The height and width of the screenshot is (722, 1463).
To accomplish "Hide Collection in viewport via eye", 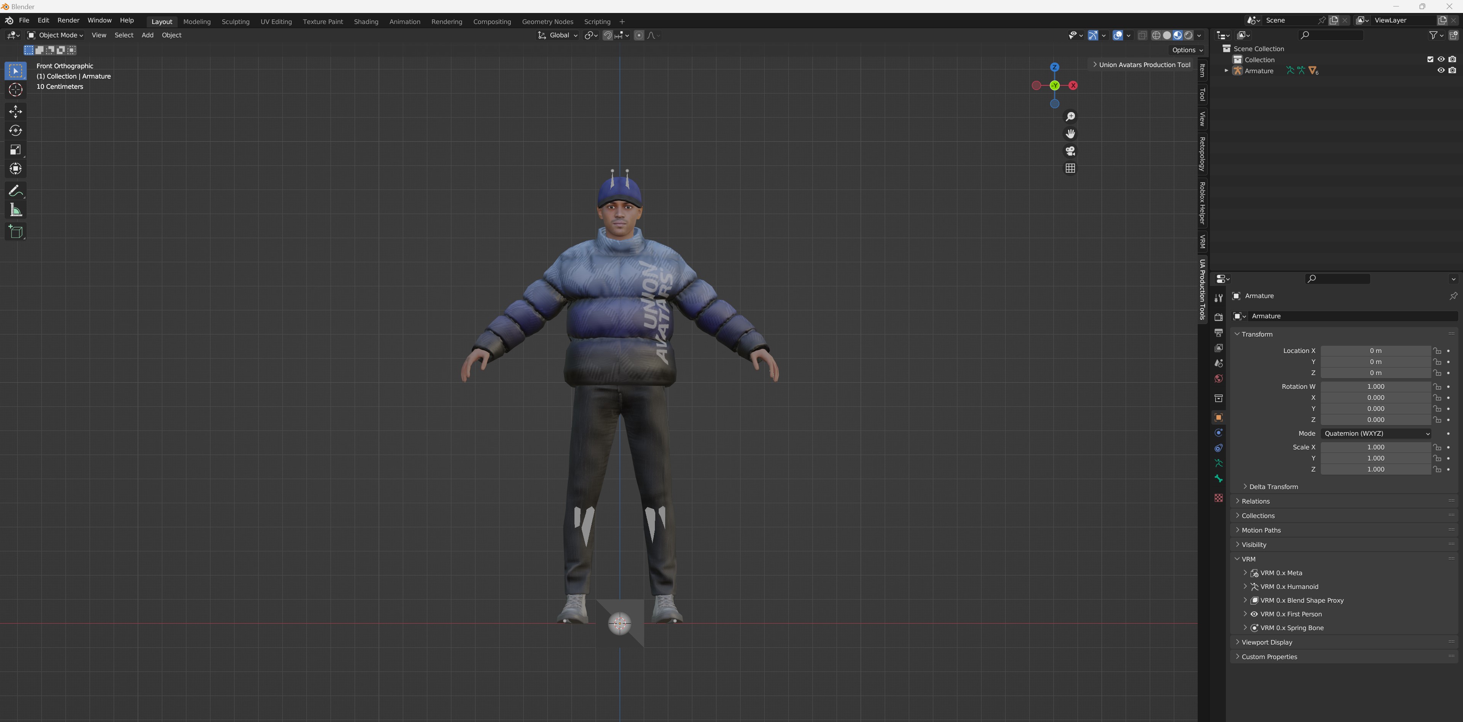I will coord(1441,59).
